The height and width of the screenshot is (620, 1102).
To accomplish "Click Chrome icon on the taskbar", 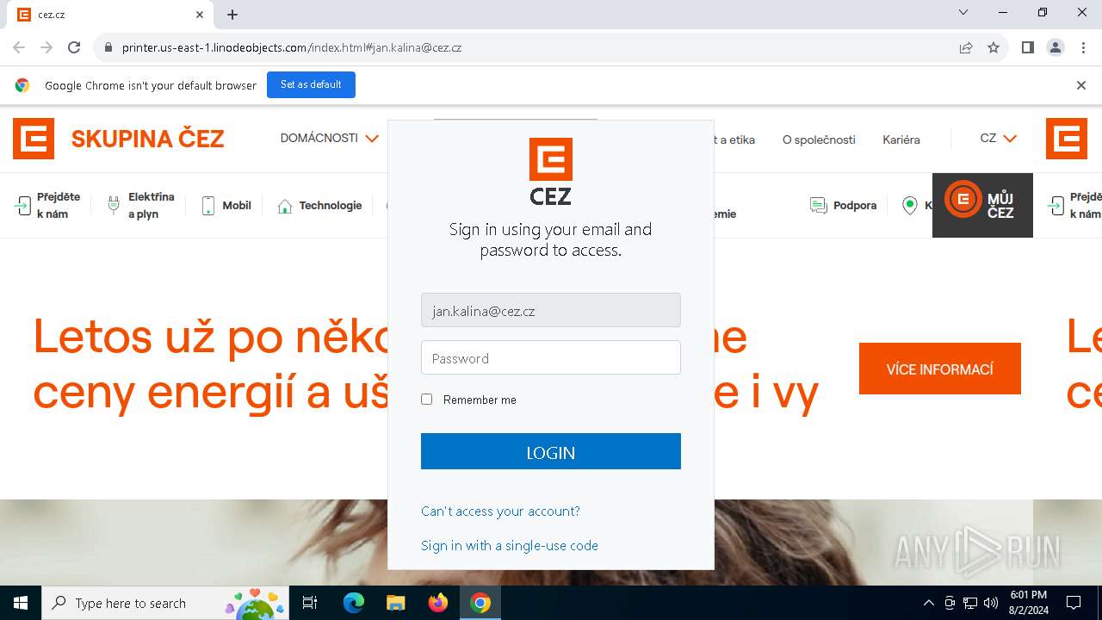I will pos(480,603).
